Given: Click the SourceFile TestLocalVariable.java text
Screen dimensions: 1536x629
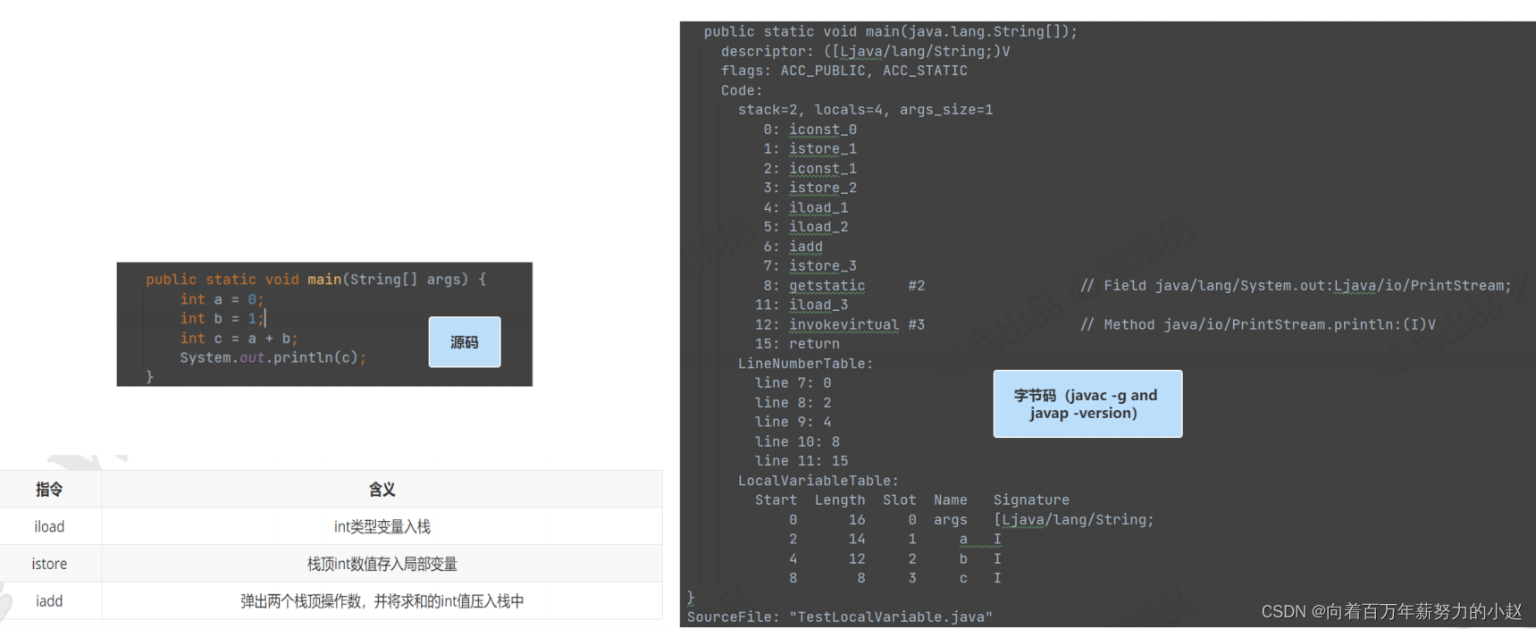Looking at the screenshot, I should pyautogui.click(x=839, y=617).
